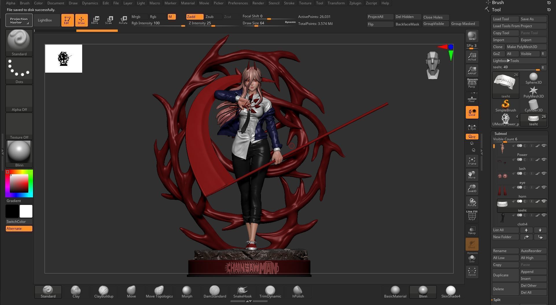The width and height of the screenshot is (556, 305).
Task: Open the Alpha menu
Action: 11,3
